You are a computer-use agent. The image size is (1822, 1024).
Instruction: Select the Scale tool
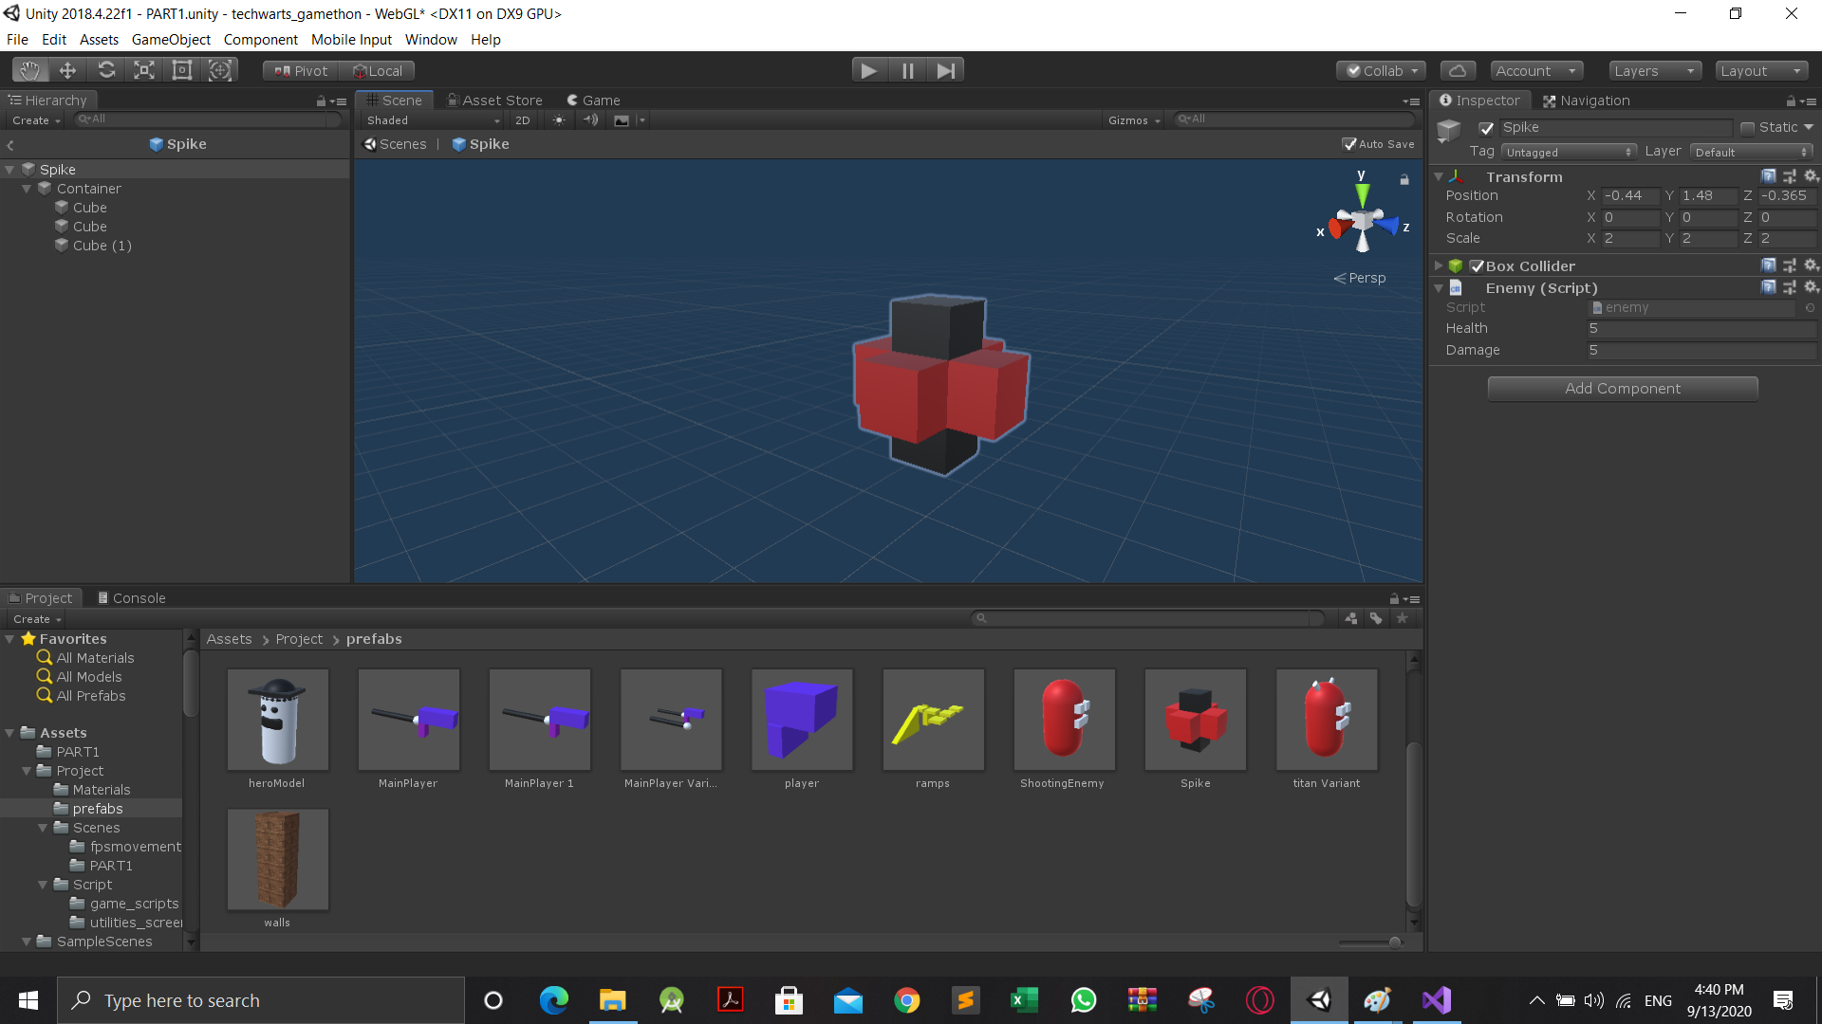(x=144, y=70)
